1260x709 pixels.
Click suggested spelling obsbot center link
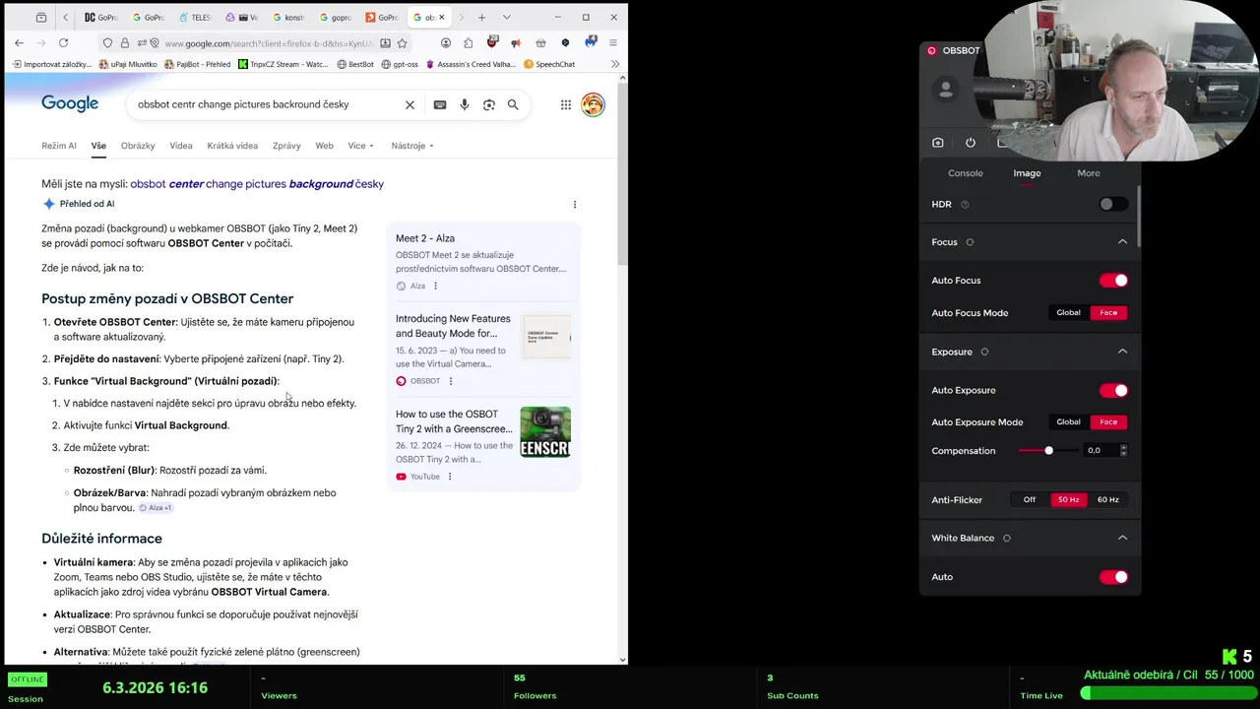[257, 184]
